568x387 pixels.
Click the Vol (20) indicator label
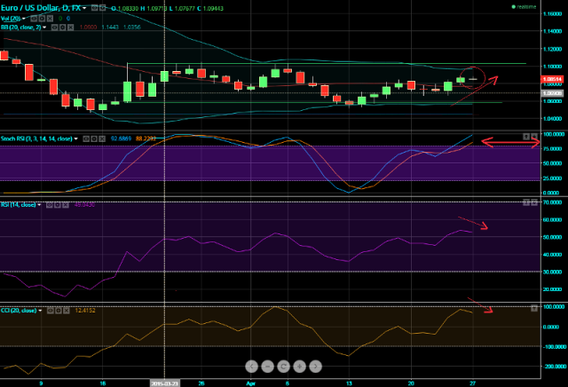point(11,18)
